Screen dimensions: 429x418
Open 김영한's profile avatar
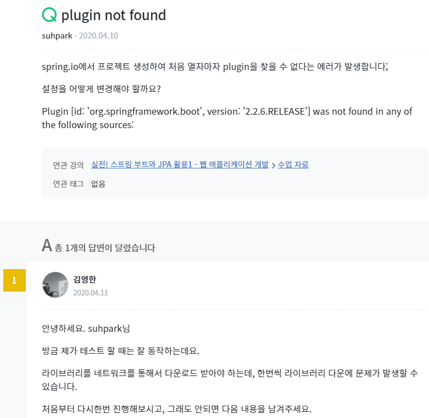55,285
